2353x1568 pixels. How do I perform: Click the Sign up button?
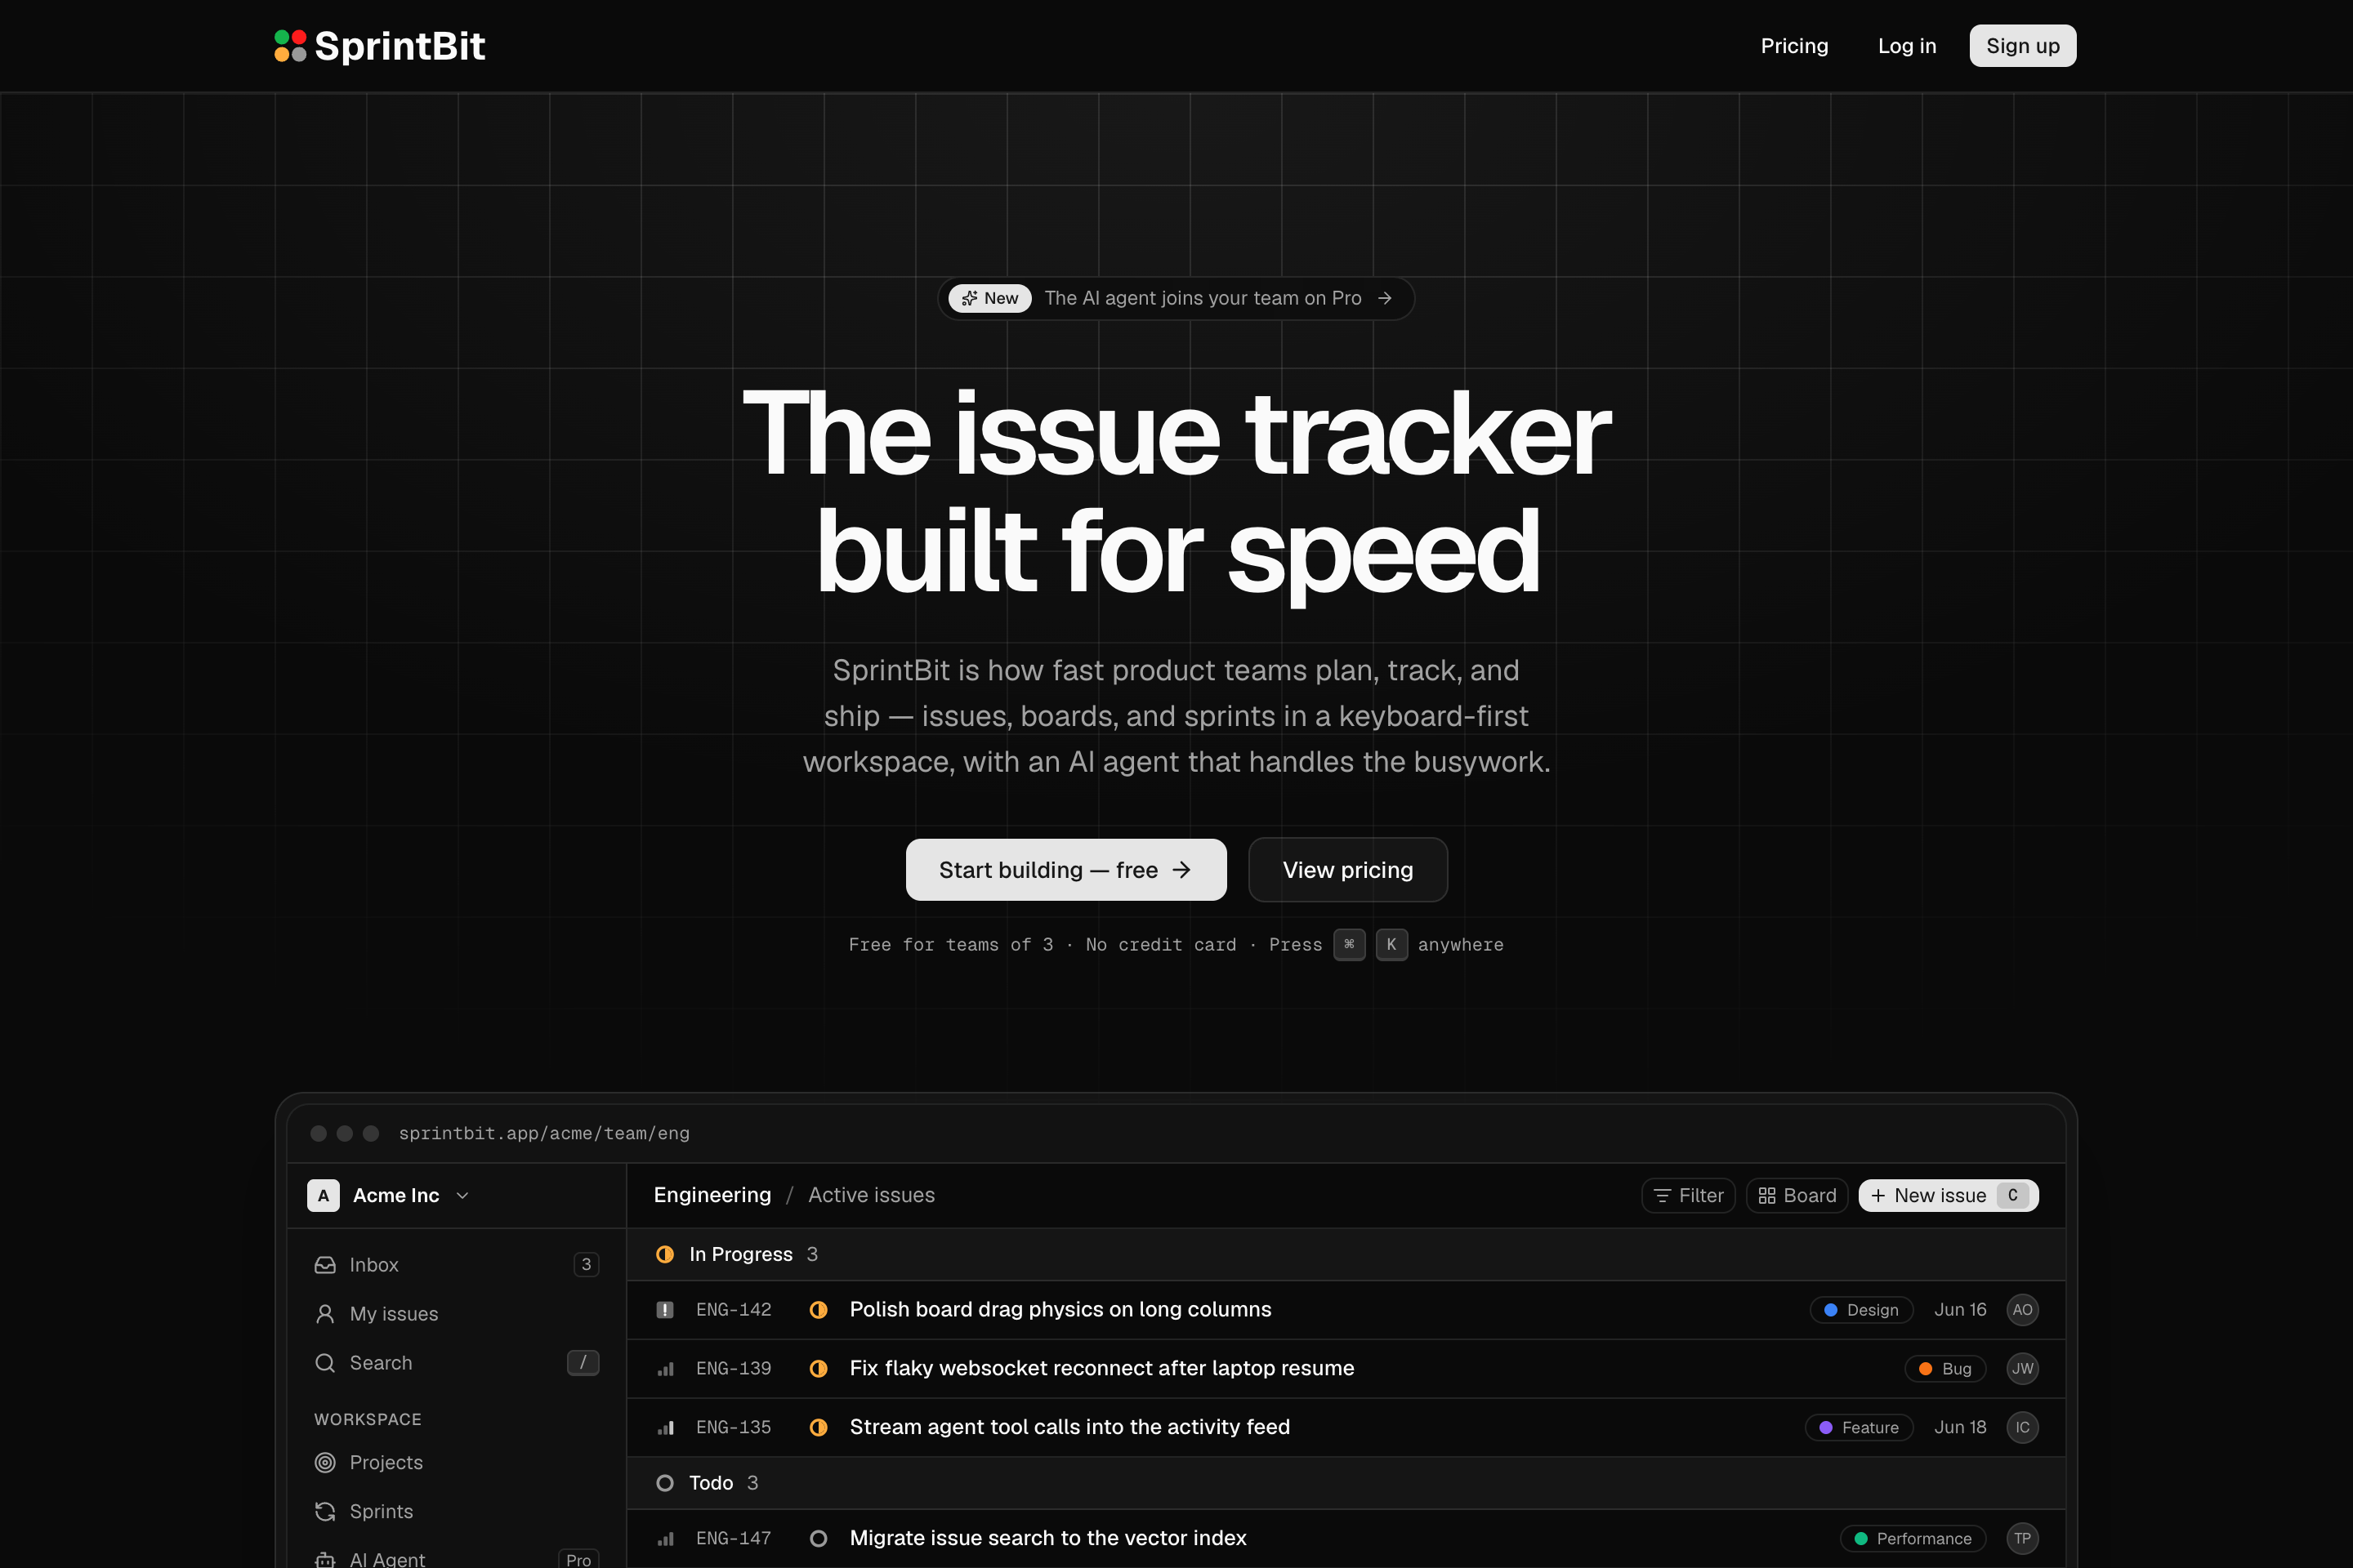[2022, 46]
